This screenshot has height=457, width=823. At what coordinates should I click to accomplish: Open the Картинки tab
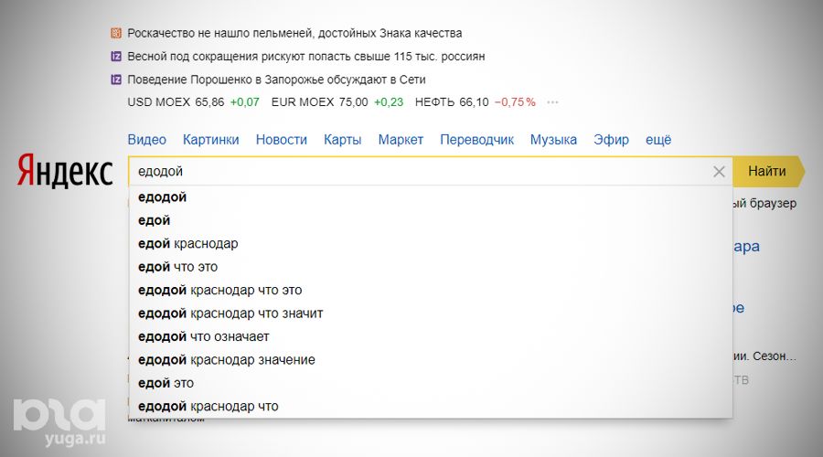210,140
